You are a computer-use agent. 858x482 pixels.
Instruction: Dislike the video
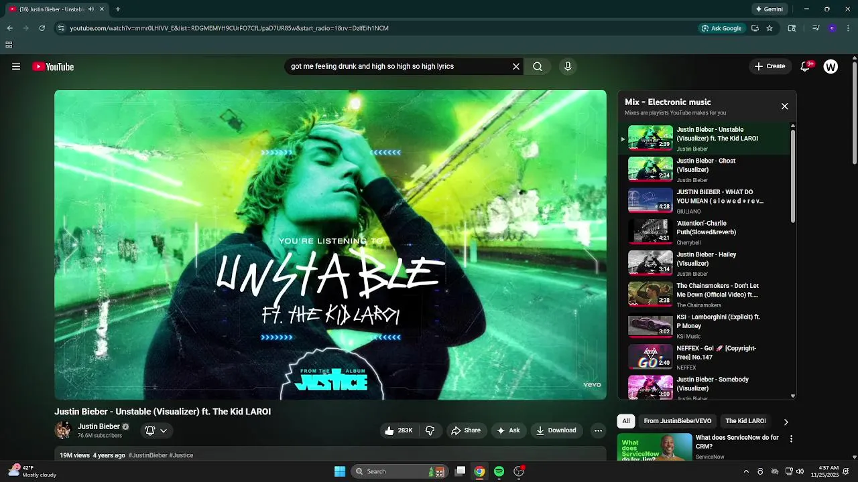coord(430,430)
